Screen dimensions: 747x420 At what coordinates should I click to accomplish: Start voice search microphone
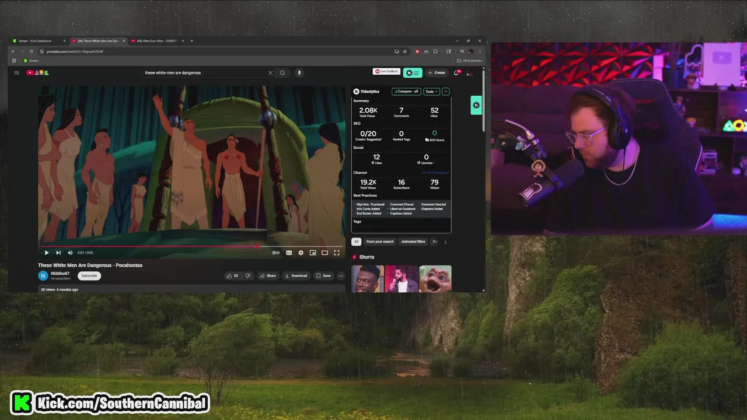[299, 73]
